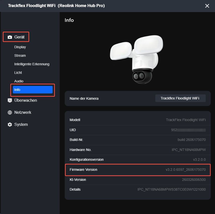Click the 'Modell' label

tap(75, 120)
